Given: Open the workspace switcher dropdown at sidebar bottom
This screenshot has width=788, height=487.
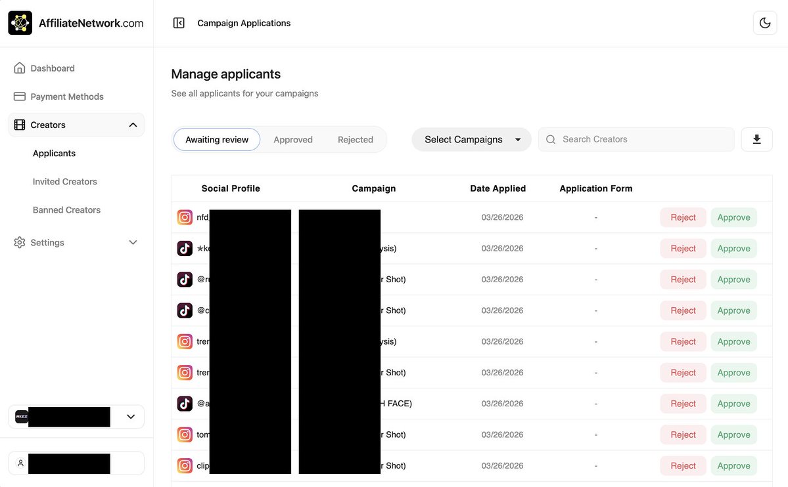Looking at the screenshot, I should (130, 417).
